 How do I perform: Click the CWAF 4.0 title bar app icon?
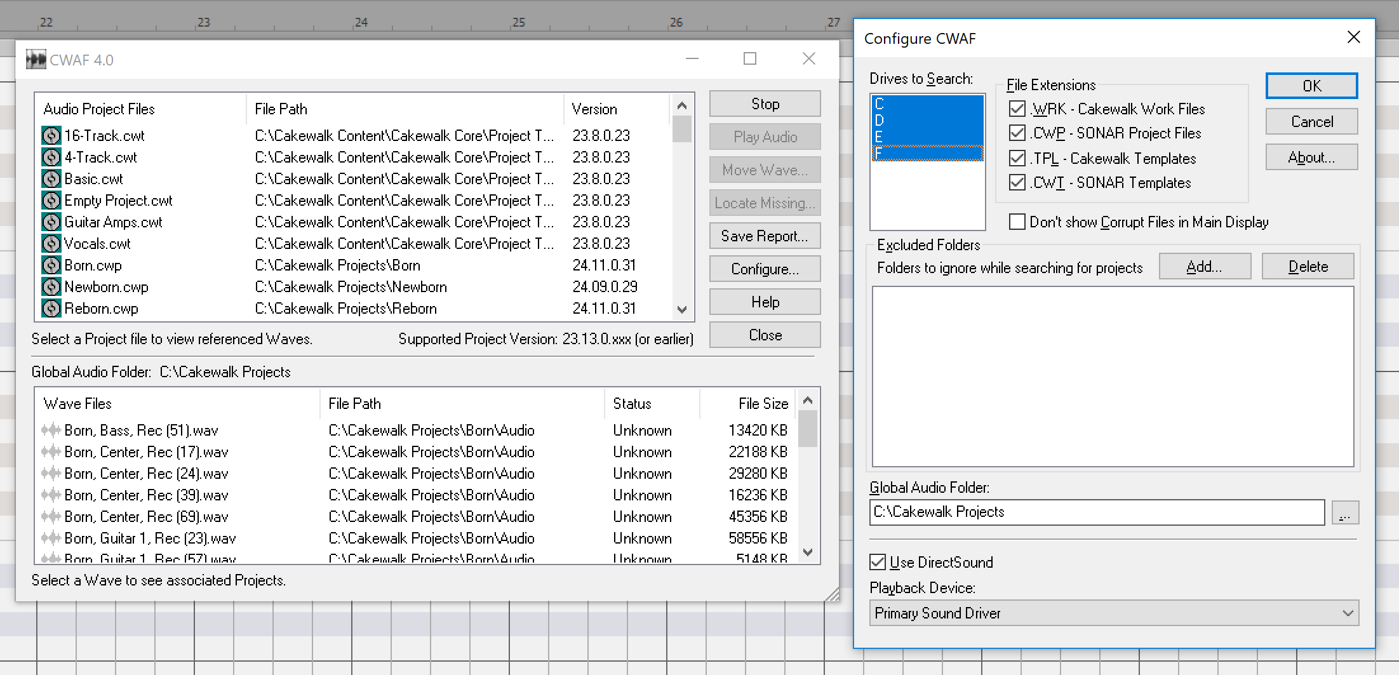(36, 60)
